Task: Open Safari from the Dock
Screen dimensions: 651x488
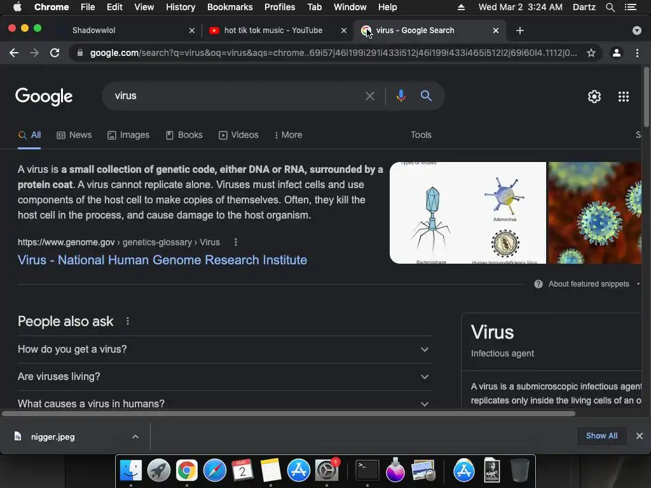Action: [x=215, y=471]
